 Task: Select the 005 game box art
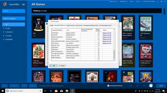[39, 24]
